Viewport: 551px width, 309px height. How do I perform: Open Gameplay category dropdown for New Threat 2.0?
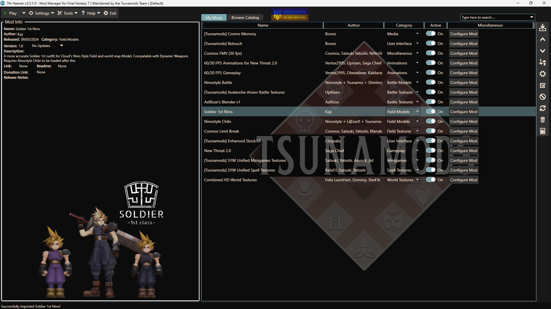pos(403,151)
